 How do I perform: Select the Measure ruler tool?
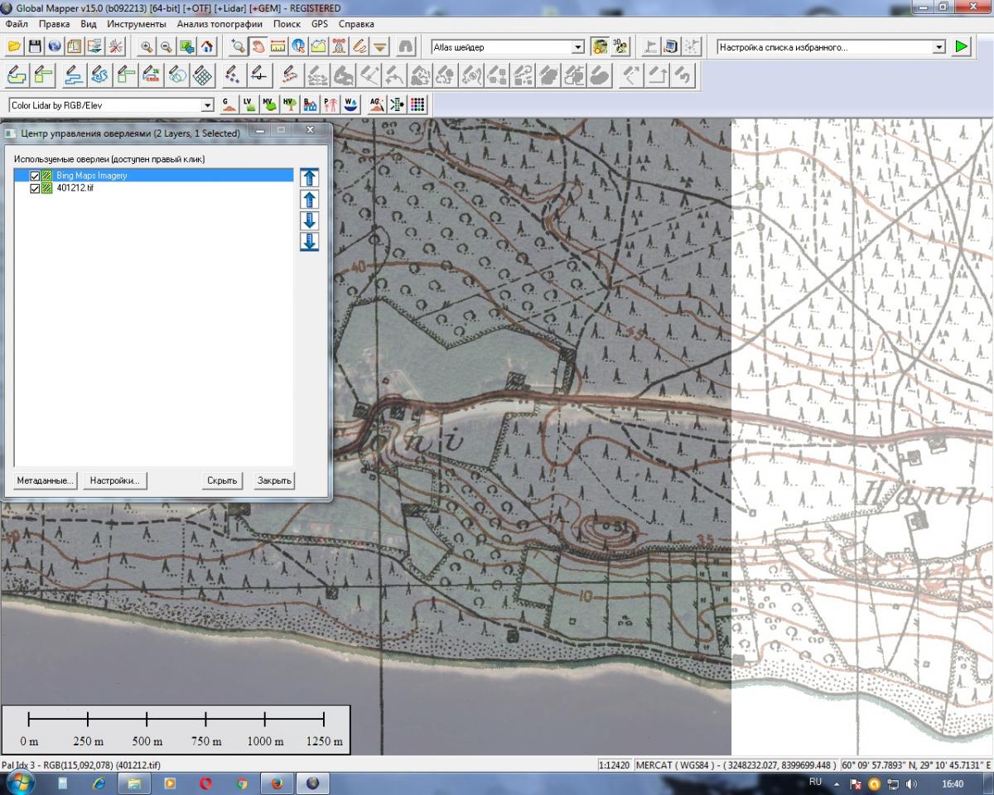pyautogui.click(x=278, y=47)
